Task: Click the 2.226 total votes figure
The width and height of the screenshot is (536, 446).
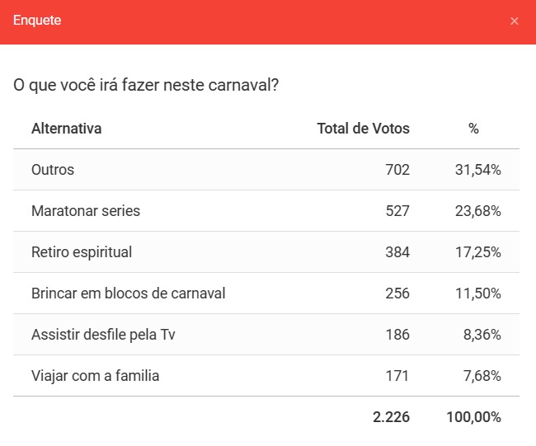Action: click(391, 417)
